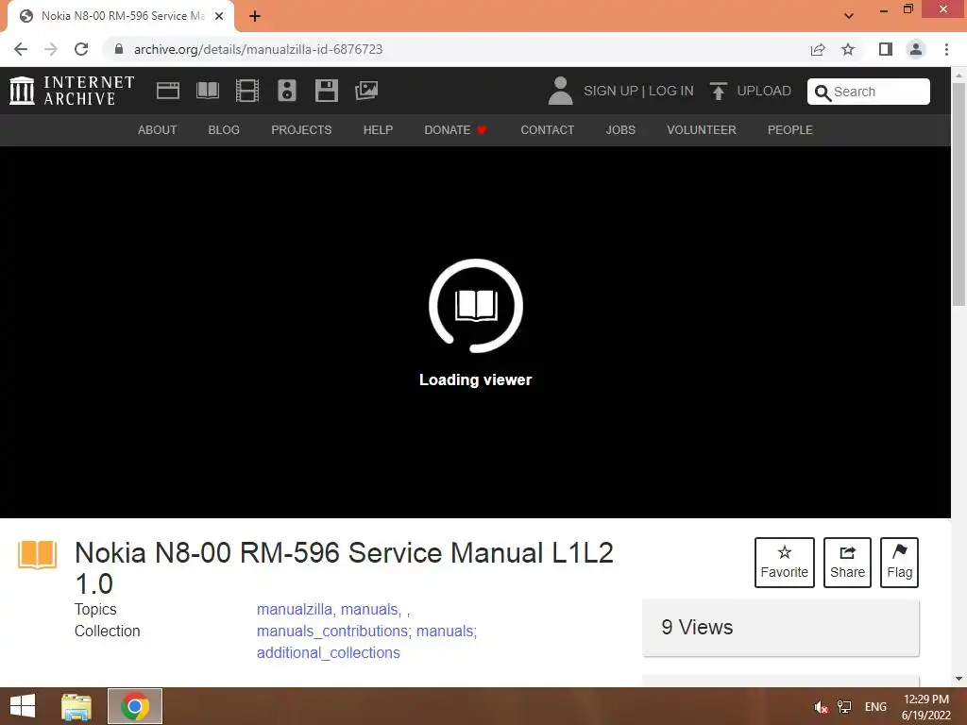Screen dimensions: 967x725
Task: Open the manuals collection link
Action: pyautogui.click(x=444, y=632)
